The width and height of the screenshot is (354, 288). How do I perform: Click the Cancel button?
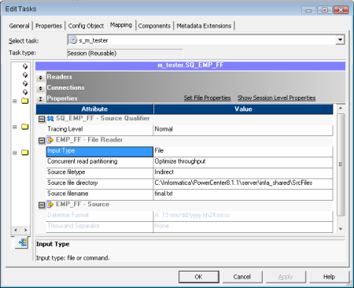coord(242,277)
